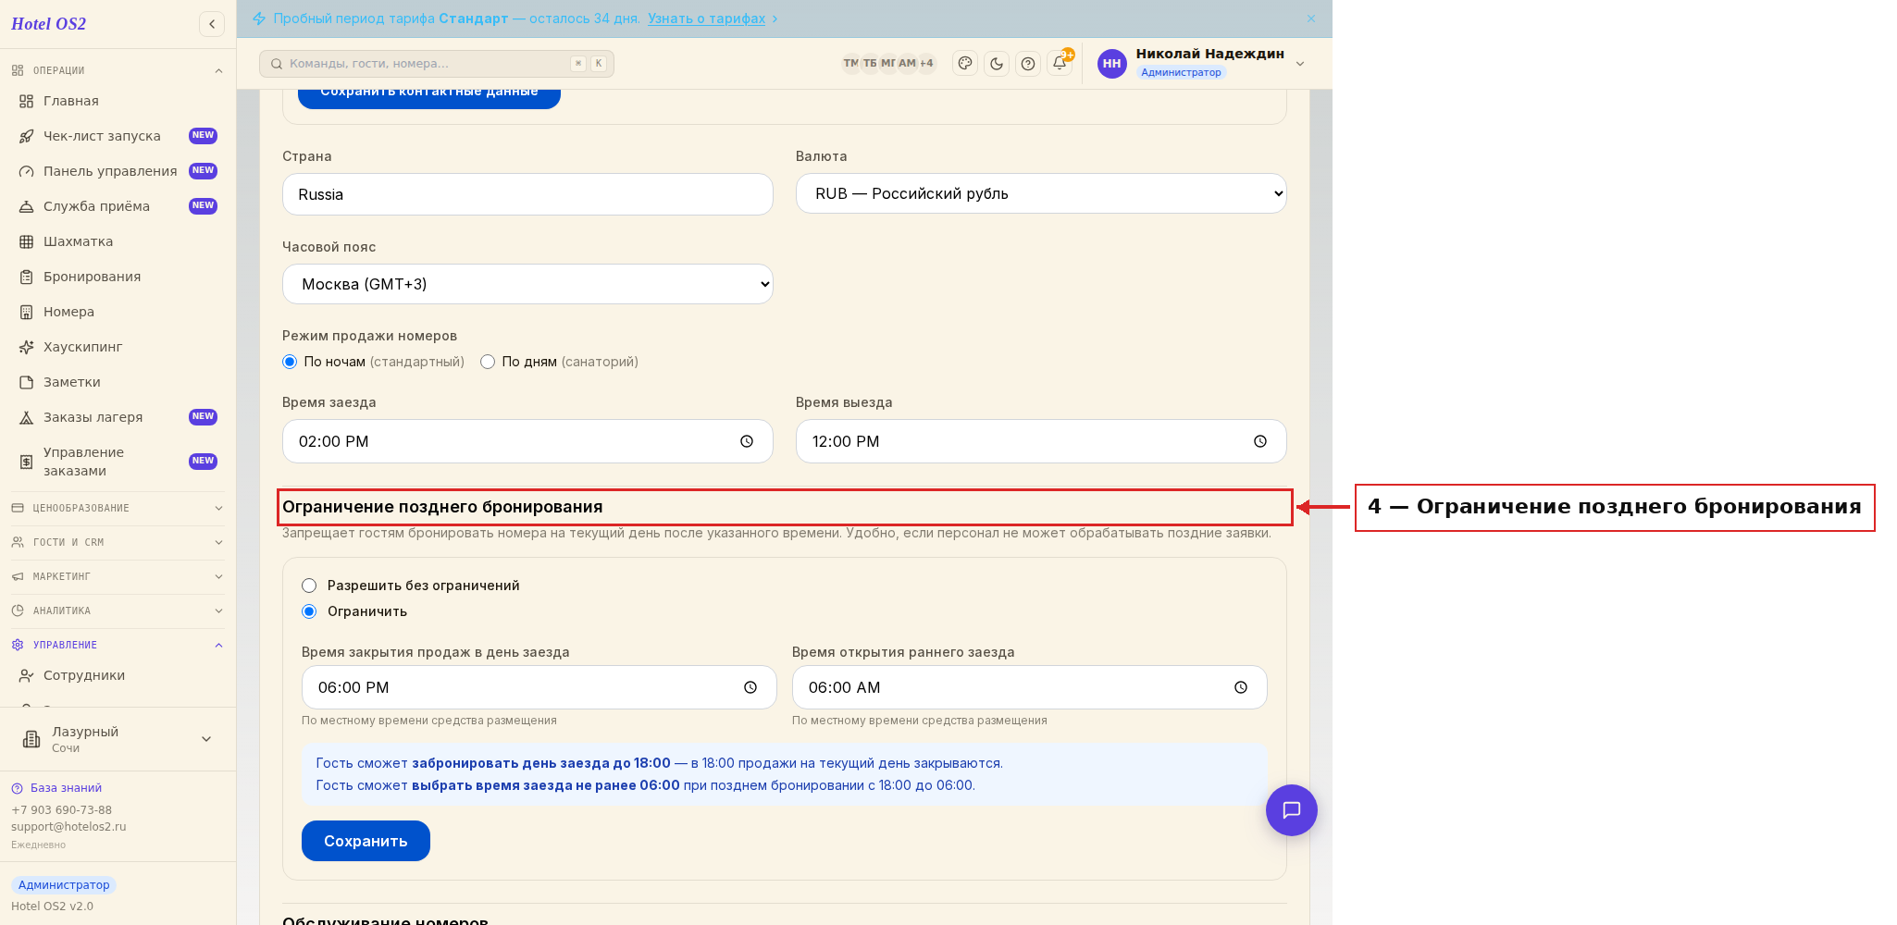
Task: Open the chat support bubble
Action: click(x=1292, y=810)
